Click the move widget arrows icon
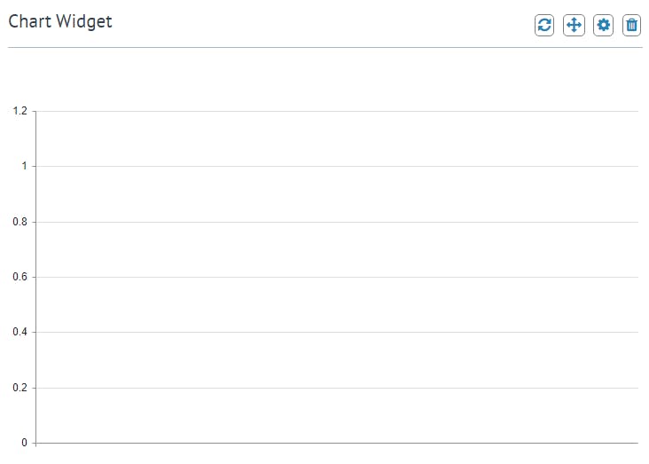Screen dimensions: 649x464 [x=574, y=25]
